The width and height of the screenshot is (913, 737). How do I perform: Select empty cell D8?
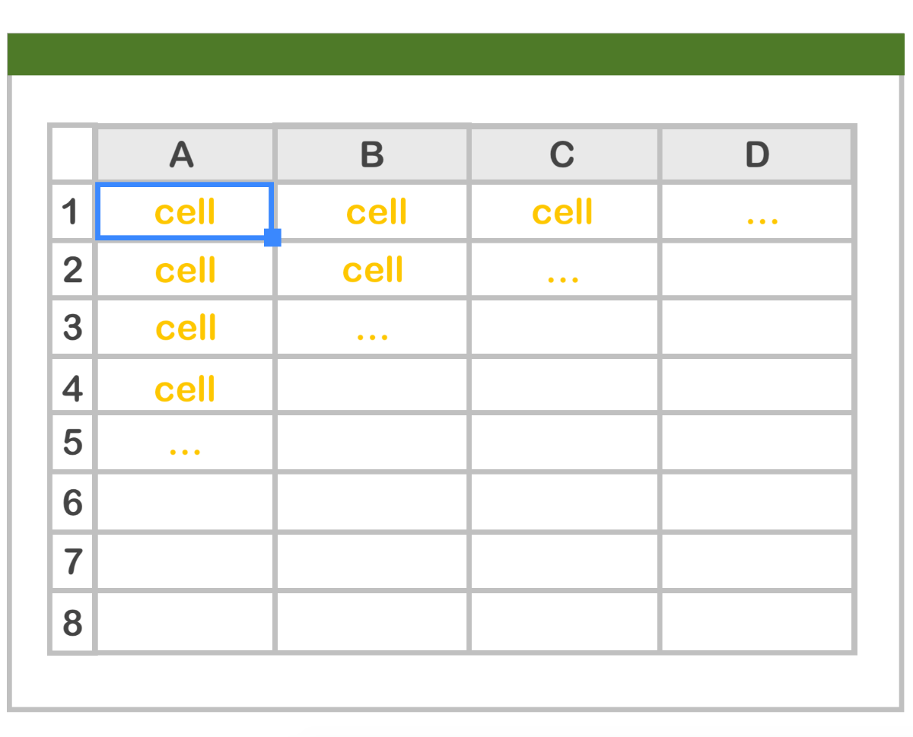click(757, 623)
